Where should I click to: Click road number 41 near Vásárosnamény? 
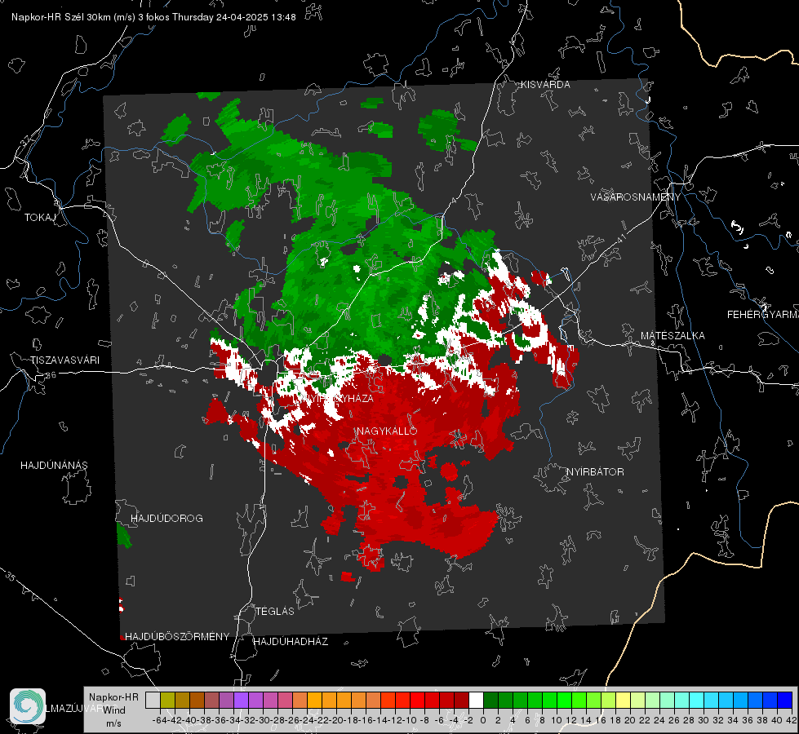(x=620, y=238)
